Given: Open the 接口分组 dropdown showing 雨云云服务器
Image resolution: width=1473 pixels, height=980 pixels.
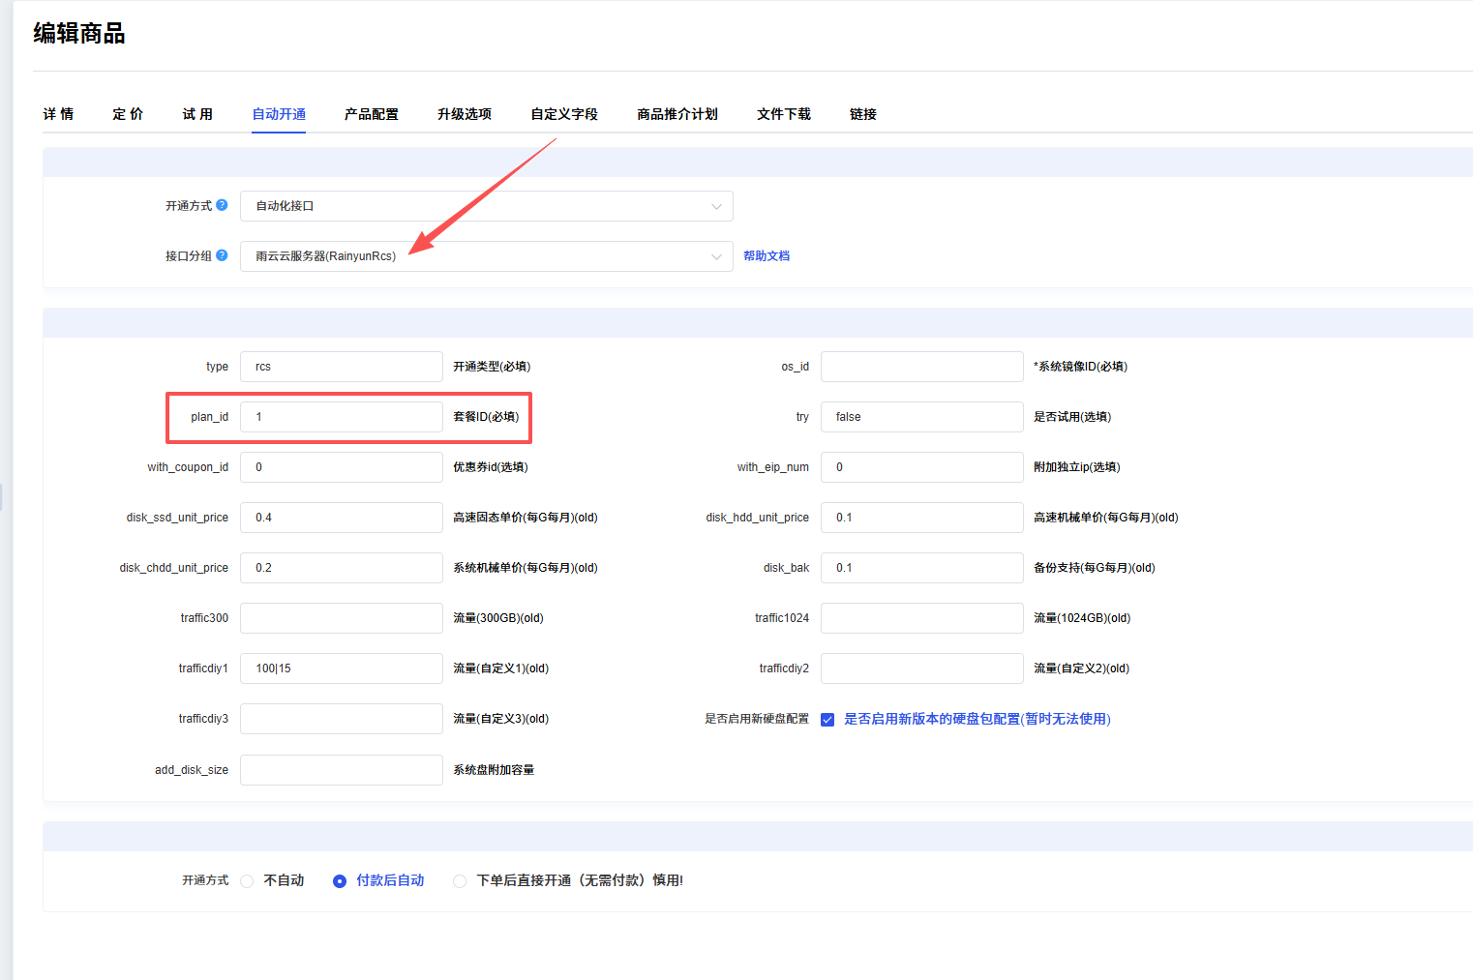Looking at the screenshot, I should coord(487,256).
